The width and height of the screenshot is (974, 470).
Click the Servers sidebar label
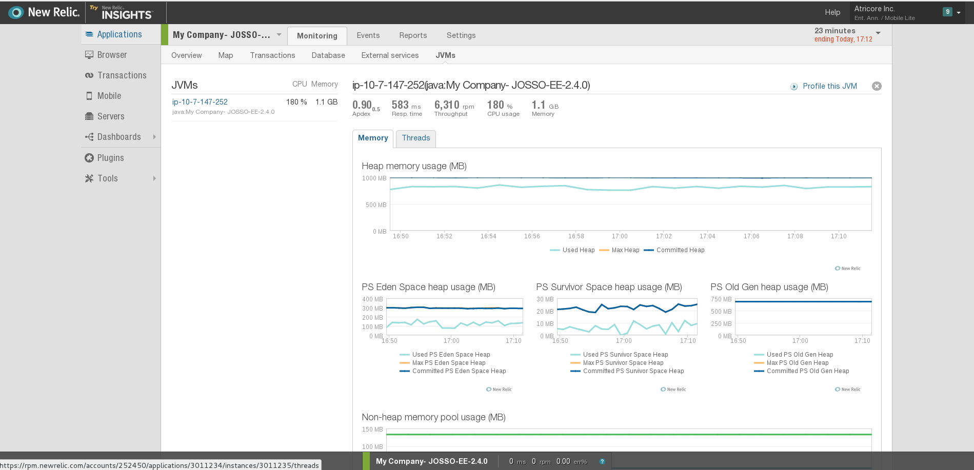click(111, 116)
